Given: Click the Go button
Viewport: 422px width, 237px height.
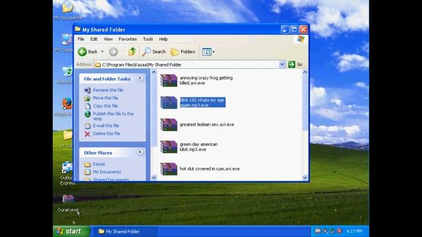Looking at the screenshot, I should click(295, 65).
